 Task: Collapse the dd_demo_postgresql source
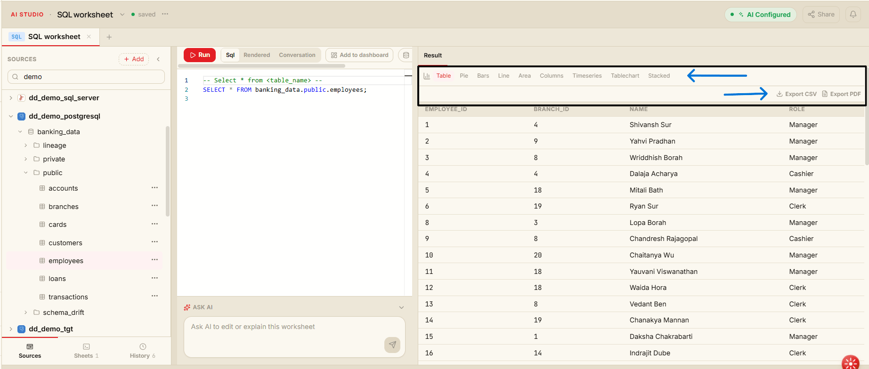point(11,116)
